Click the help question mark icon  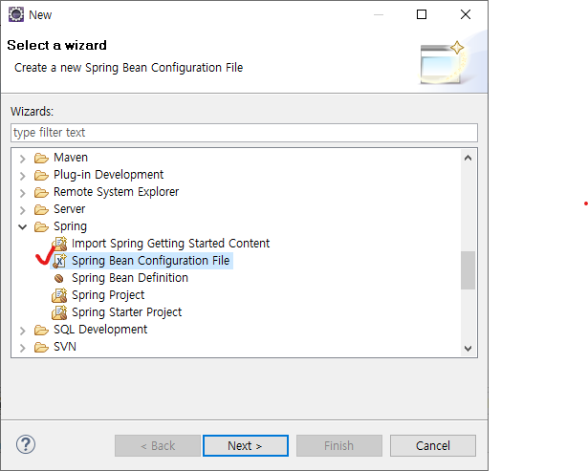(26, 445)
